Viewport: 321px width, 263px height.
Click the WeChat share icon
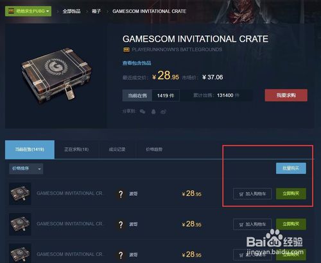coord(143,111)
